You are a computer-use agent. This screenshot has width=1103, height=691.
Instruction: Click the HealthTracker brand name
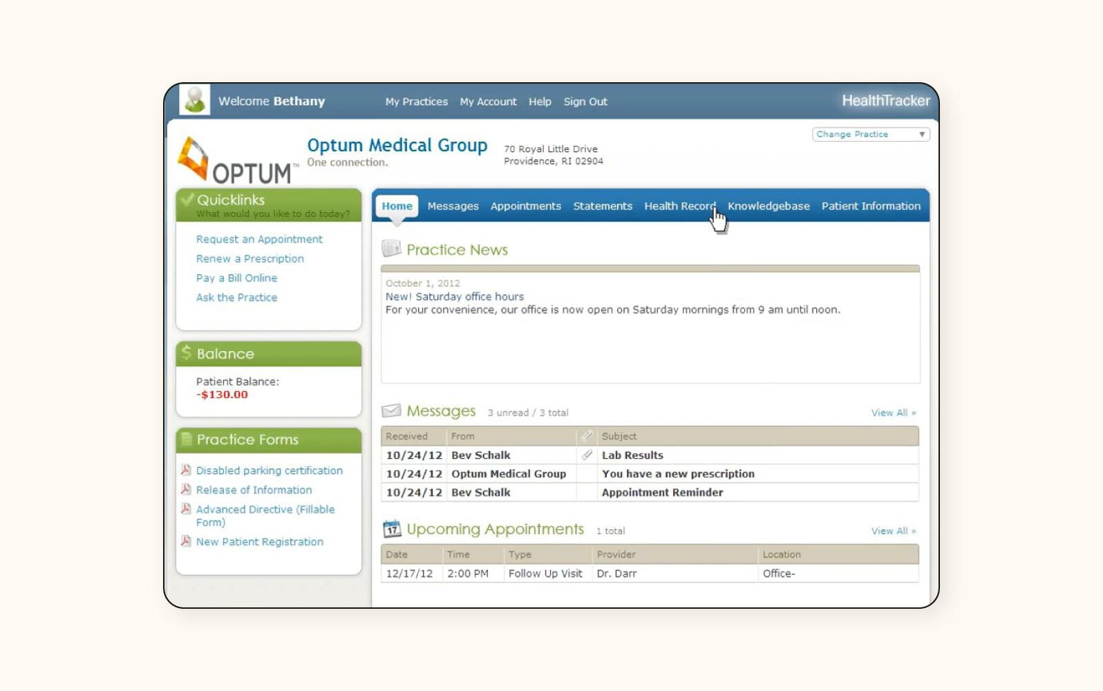point(885,101)
